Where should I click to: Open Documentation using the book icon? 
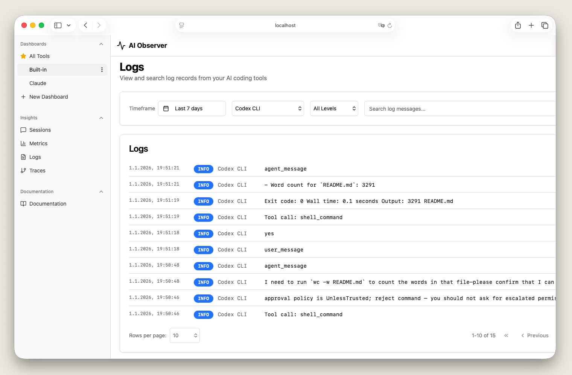[24, 204]
